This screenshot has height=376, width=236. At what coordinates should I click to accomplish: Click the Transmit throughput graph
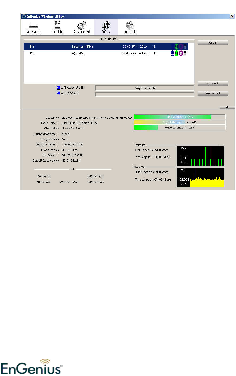tap(201, 156)
